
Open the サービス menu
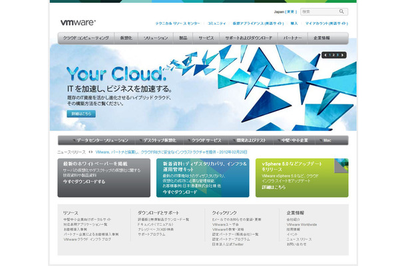[x=206, y=38]
